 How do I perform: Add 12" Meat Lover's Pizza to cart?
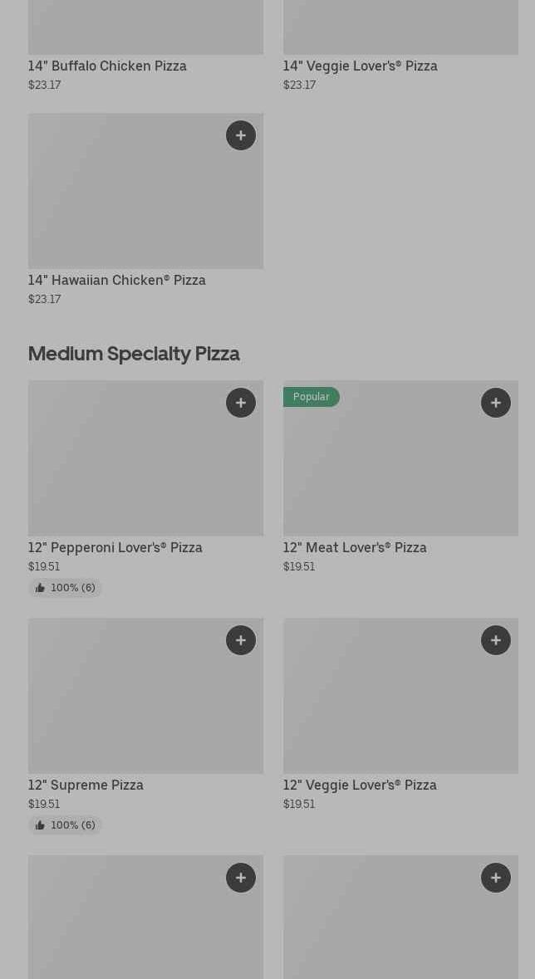click(496, 403)
